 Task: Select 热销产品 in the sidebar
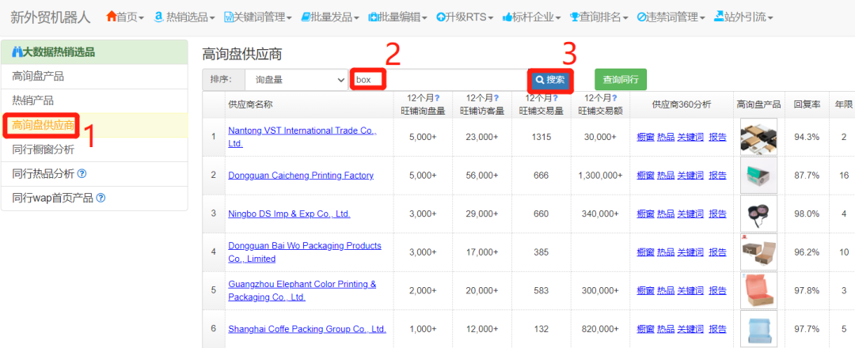pos(94,100)
